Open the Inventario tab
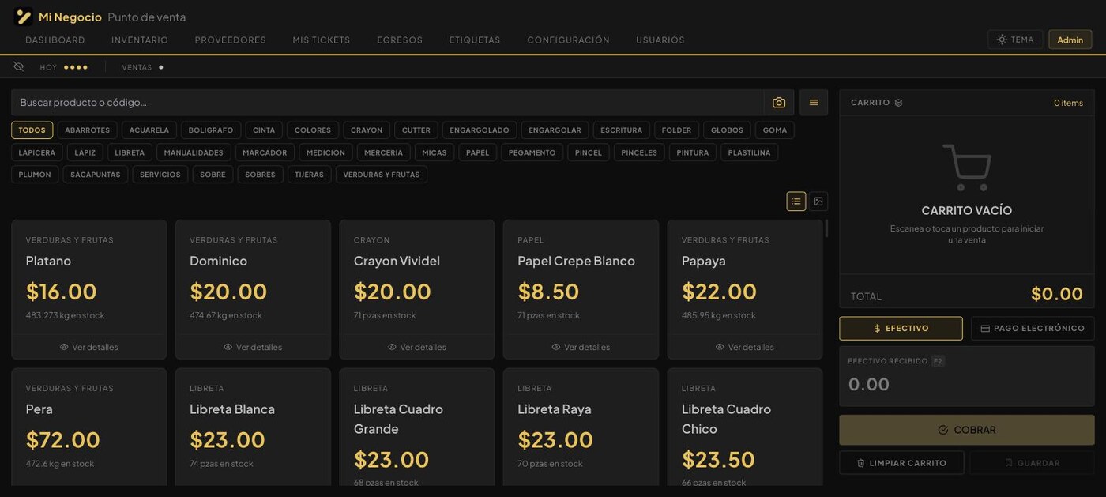1106x497 pixels. tap(140, 40)
